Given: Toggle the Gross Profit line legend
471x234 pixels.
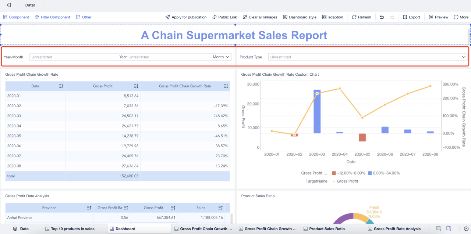Looking at the screenshot, I should [x=345, y=181].
